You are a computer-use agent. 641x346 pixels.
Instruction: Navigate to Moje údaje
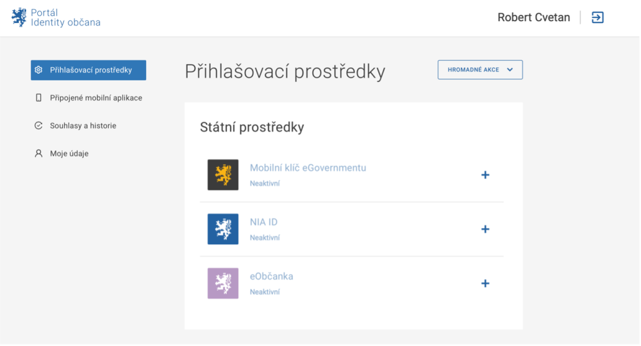click(x=69, y=154)
